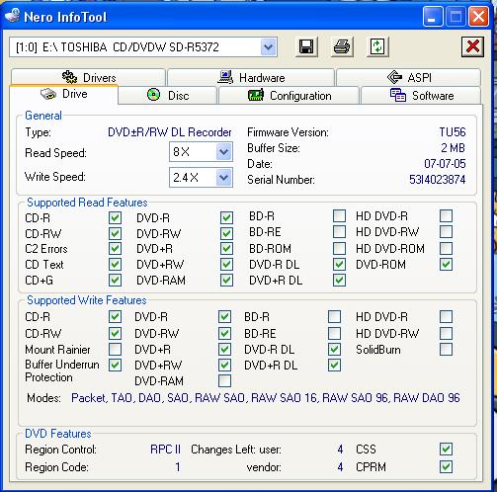This screenshot has width=497, height=492.
Task: Click the 8X read speed field
Action: pos(201,152)
